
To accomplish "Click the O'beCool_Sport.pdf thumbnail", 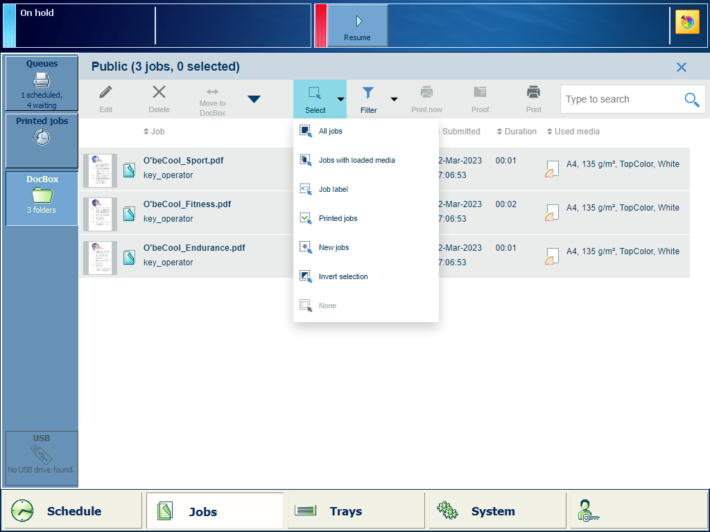I will point(100,170).
